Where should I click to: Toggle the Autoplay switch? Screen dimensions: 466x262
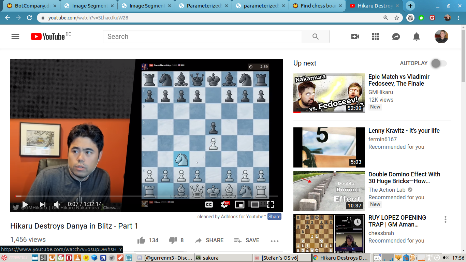439,63
